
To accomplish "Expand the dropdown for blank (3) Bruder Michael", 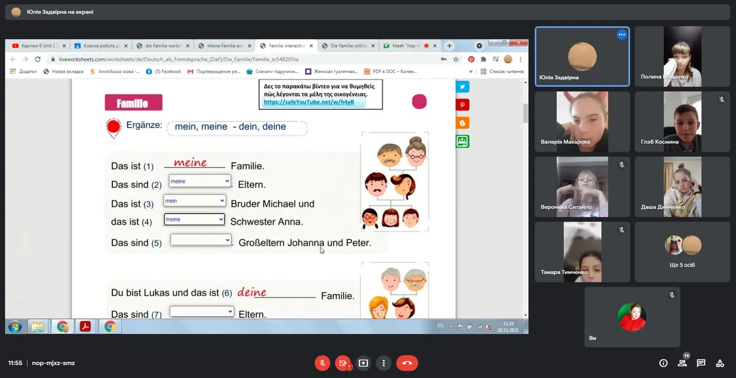I will pos(194,201).
